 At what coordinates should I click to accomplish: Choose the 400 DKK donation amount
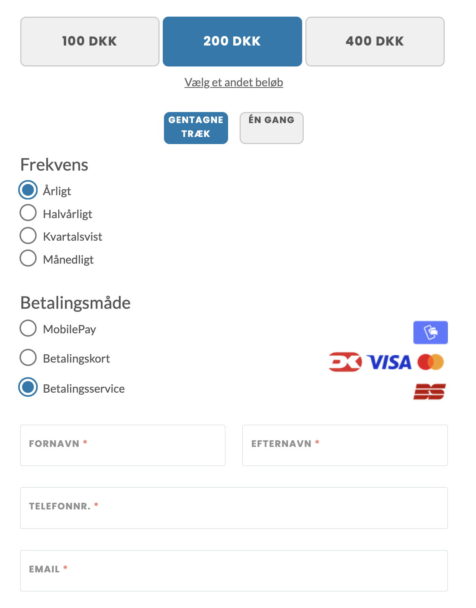(375, 41)
